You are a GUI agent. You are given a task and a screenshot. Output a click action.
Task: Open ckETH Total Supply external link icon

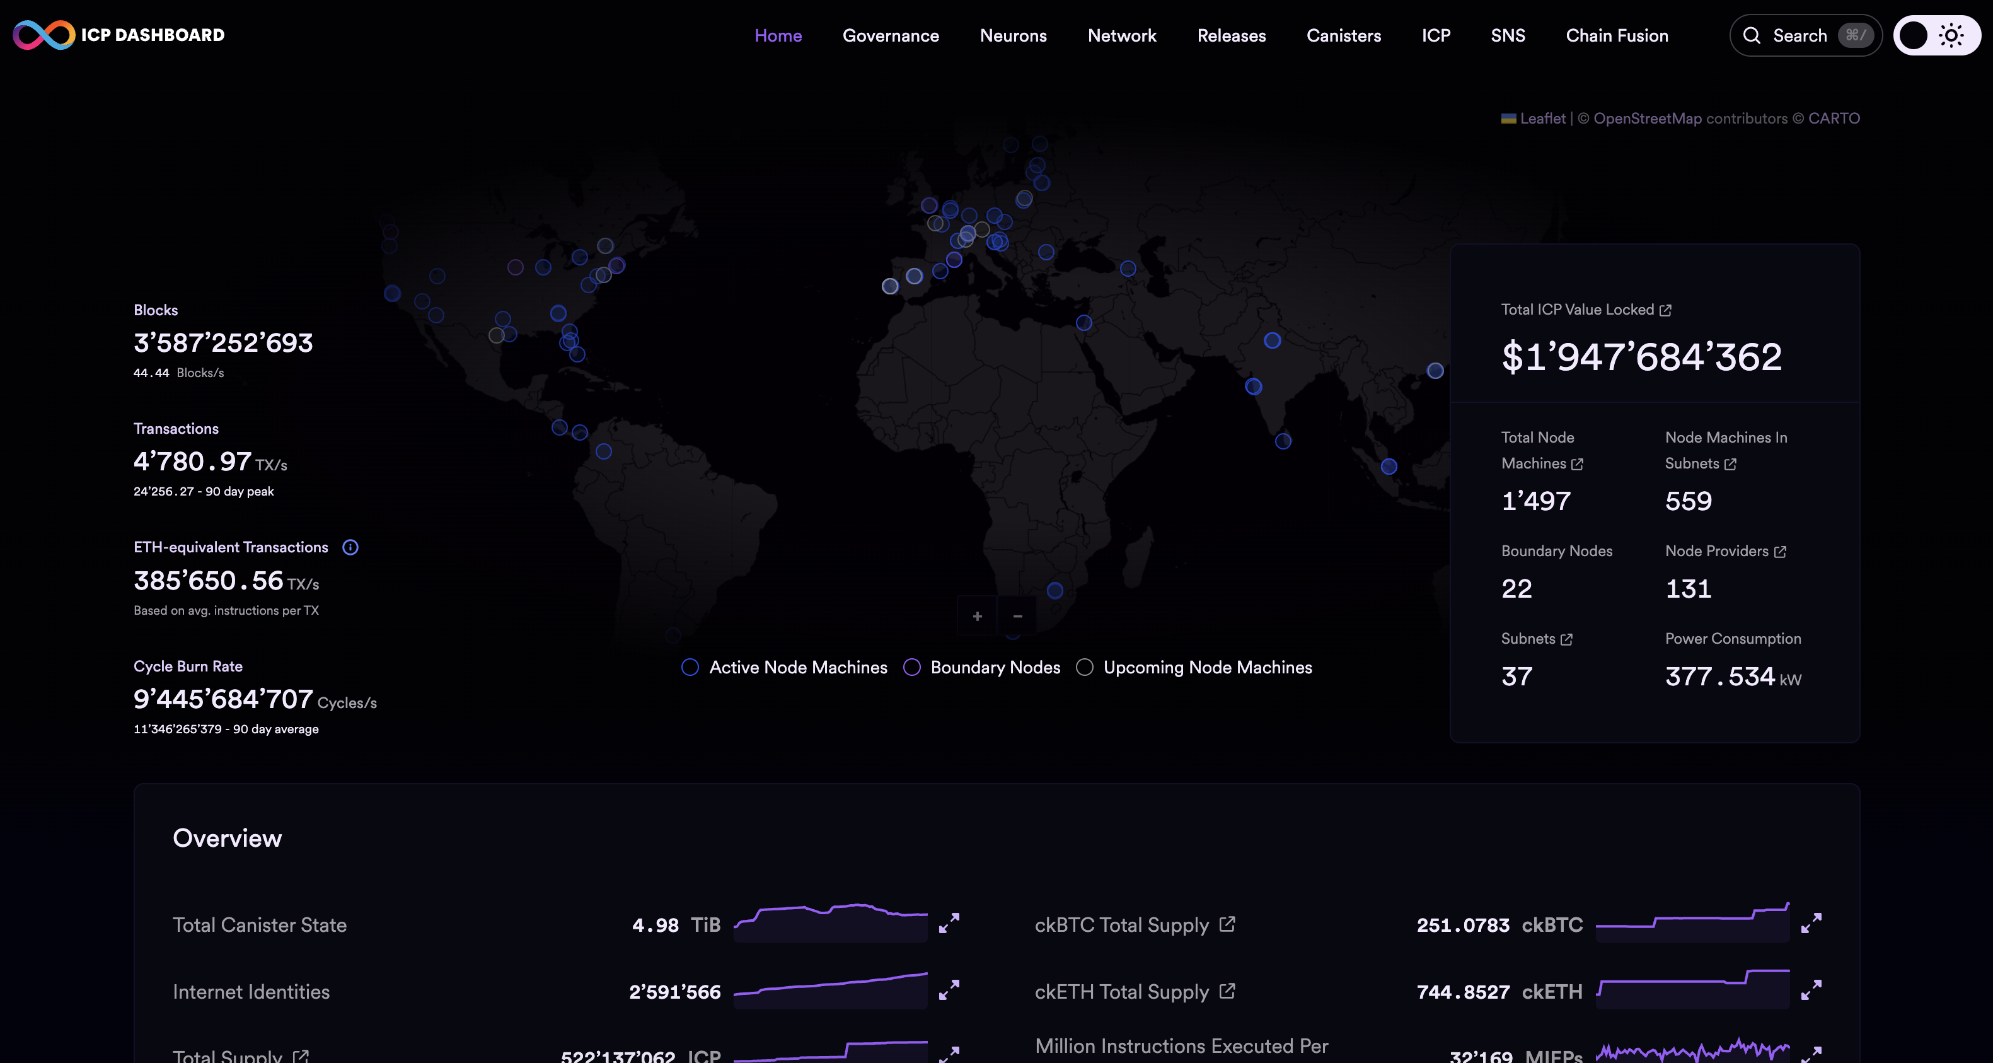point(1227,991)
